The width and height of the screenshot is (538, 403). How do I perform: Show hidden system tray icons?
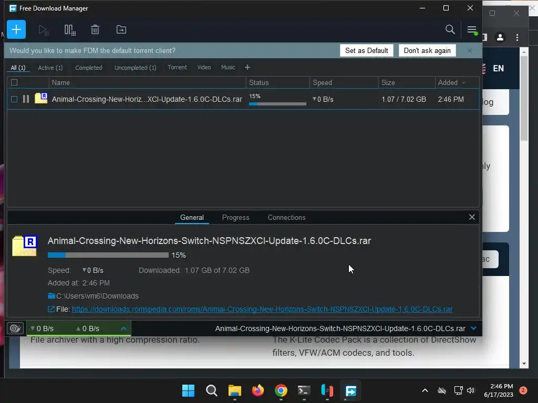click(425, 390)
